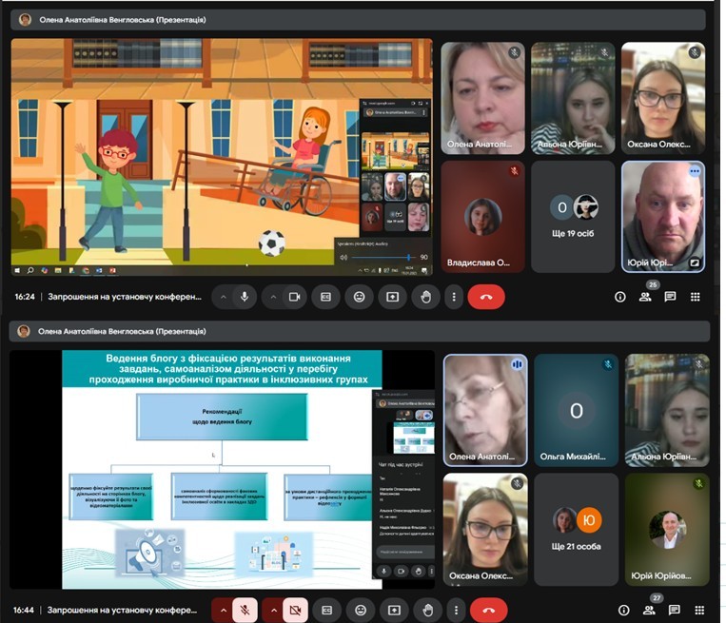Toggle captions in the 16:24 meeting toolbar
The image size is (726, 623).
tap(325, 297)
